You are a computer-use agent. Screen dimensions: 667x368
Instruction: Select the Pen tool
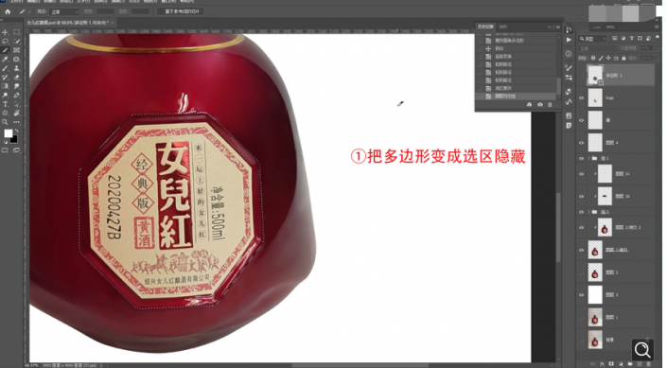17,96
